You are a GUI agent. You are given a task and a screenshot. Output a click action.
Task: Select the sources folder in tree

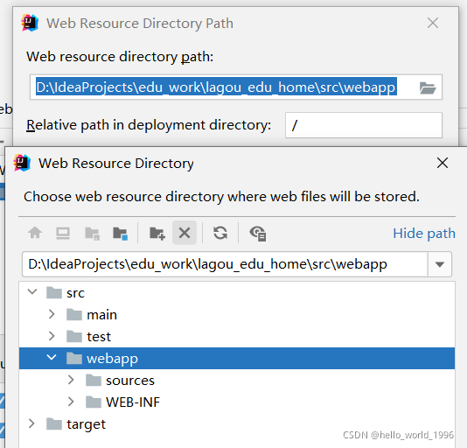pos(120,381)
